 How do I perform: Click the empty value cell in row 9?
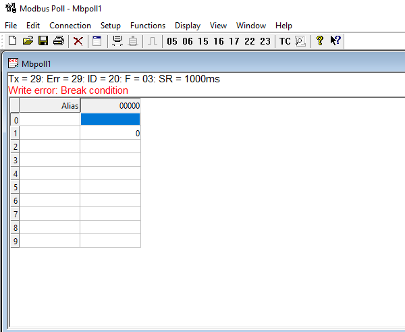click(x=111, y=241)
